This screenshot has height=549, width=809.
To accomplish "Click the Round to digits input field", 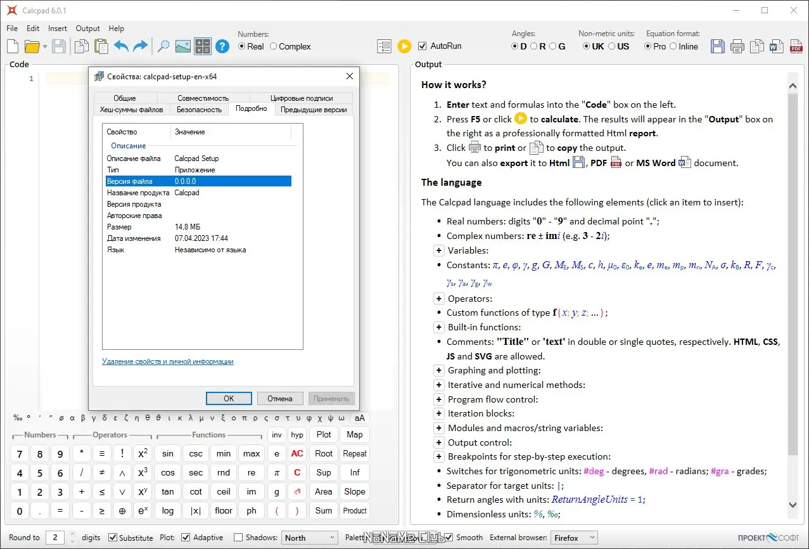I will tap(55, 538).
